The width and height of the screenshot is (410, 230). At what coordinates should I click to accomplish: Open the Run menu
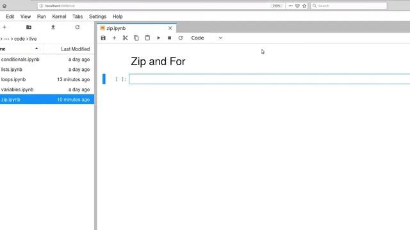pos(42,17)
